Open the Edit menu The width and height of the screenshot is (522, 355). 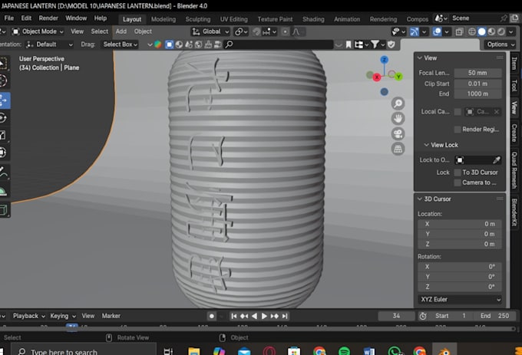(x=26, y=18)
